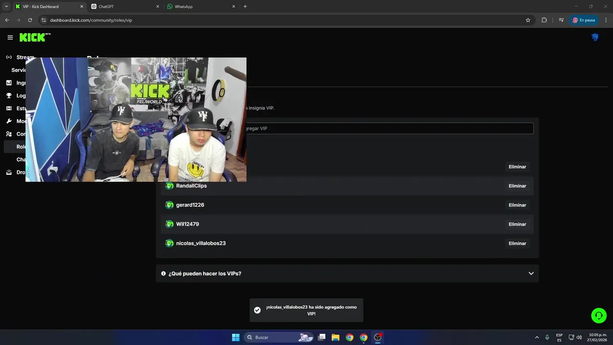Expand '¿Qué pueden hacer los VIPs?' section
Viewport: 613px width, 345px height.
coord(347,274)
